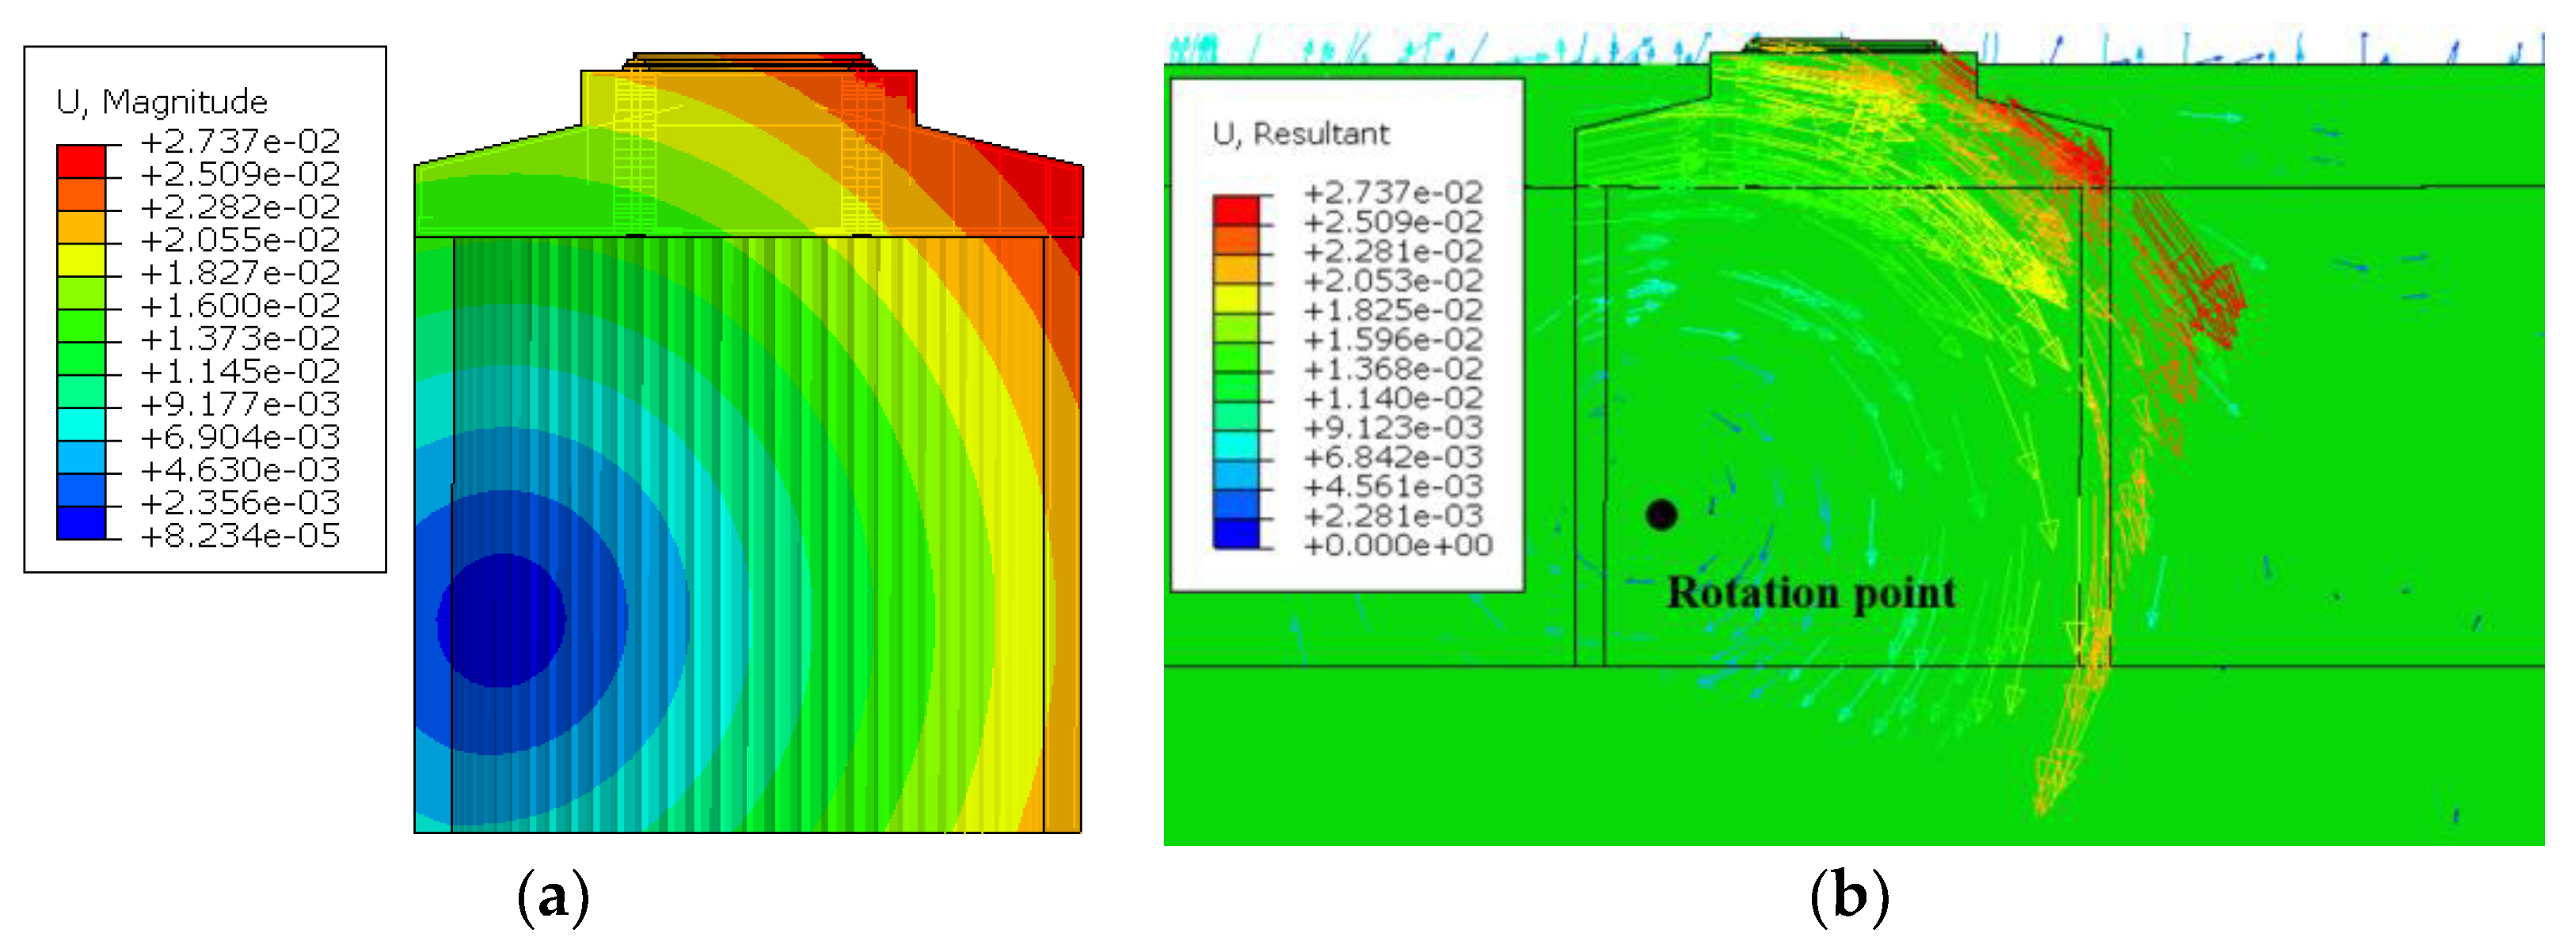Click the black rotation point dot
The height and width of the screenshot is (952, 2576).
pyautogui.click(x=1661, y=514)
